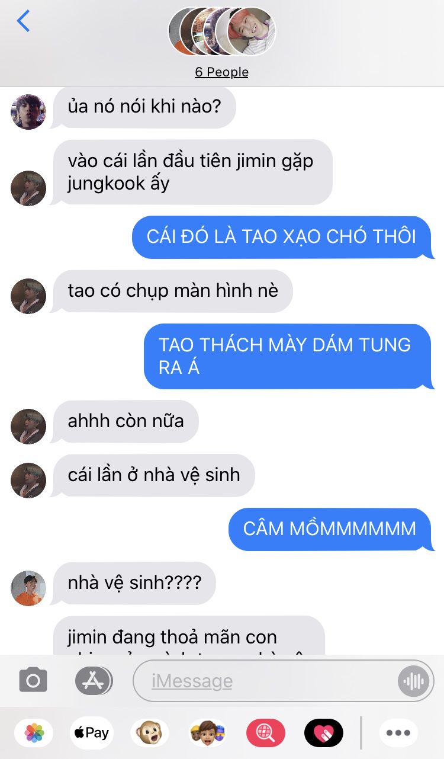Show more apps with the ellipsis button
The image size is (444, 759).
[398, 733]
